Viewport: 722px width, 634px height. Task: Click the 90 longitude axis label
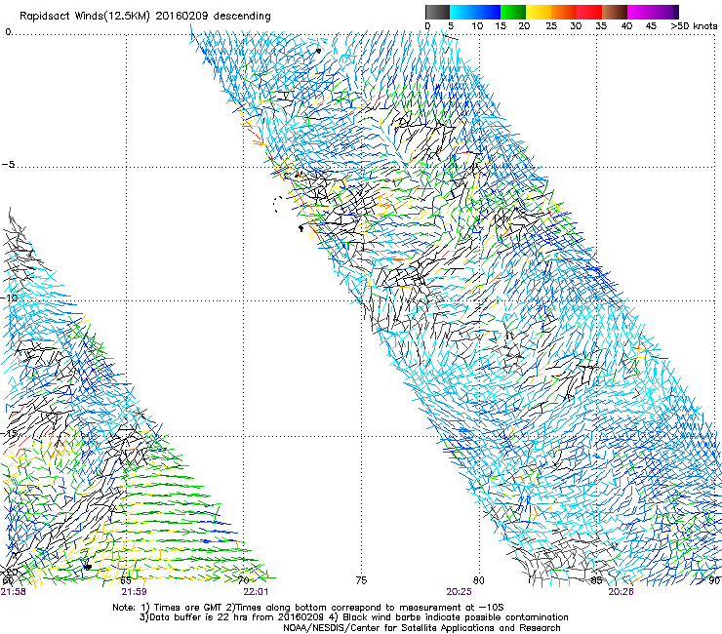click(714, 580)
